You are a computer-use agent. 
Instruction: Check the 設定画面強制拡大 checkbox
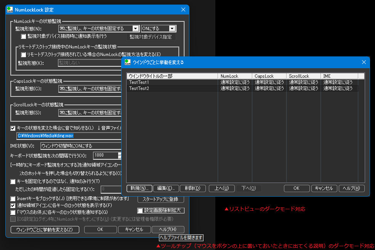point(140,210)
